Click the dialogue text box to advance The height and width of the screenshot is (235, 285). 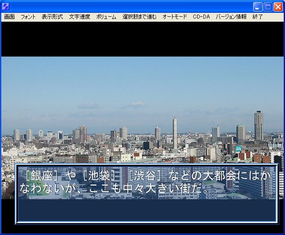pyautogui.click(x=147, y=193)
